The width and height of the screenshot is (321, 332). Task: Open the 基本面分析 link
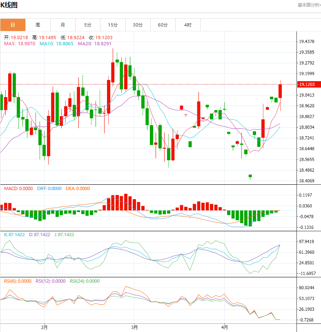tap(308, 5)
